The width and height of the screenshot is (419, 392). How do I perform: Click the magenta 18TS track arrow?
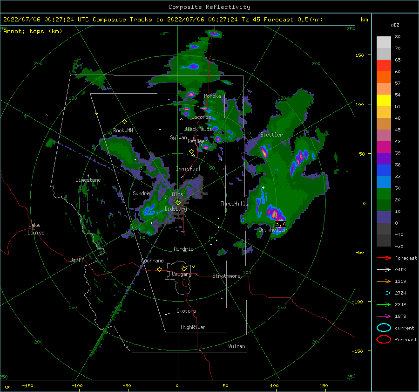[384, 316]
